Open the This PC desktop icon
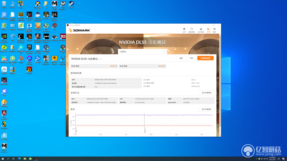The width and height of the screenshot is (287, 161). point(13,5)
